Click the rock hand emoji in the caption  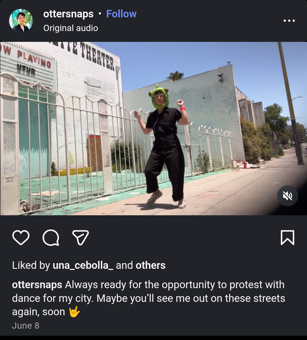(74, 312)
